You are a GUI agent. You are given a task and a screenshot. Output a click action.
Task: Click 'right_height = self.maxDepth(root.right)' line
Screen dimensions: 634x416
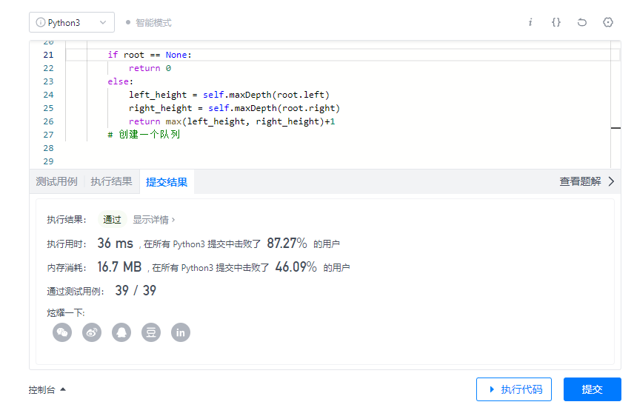(235, 108)
